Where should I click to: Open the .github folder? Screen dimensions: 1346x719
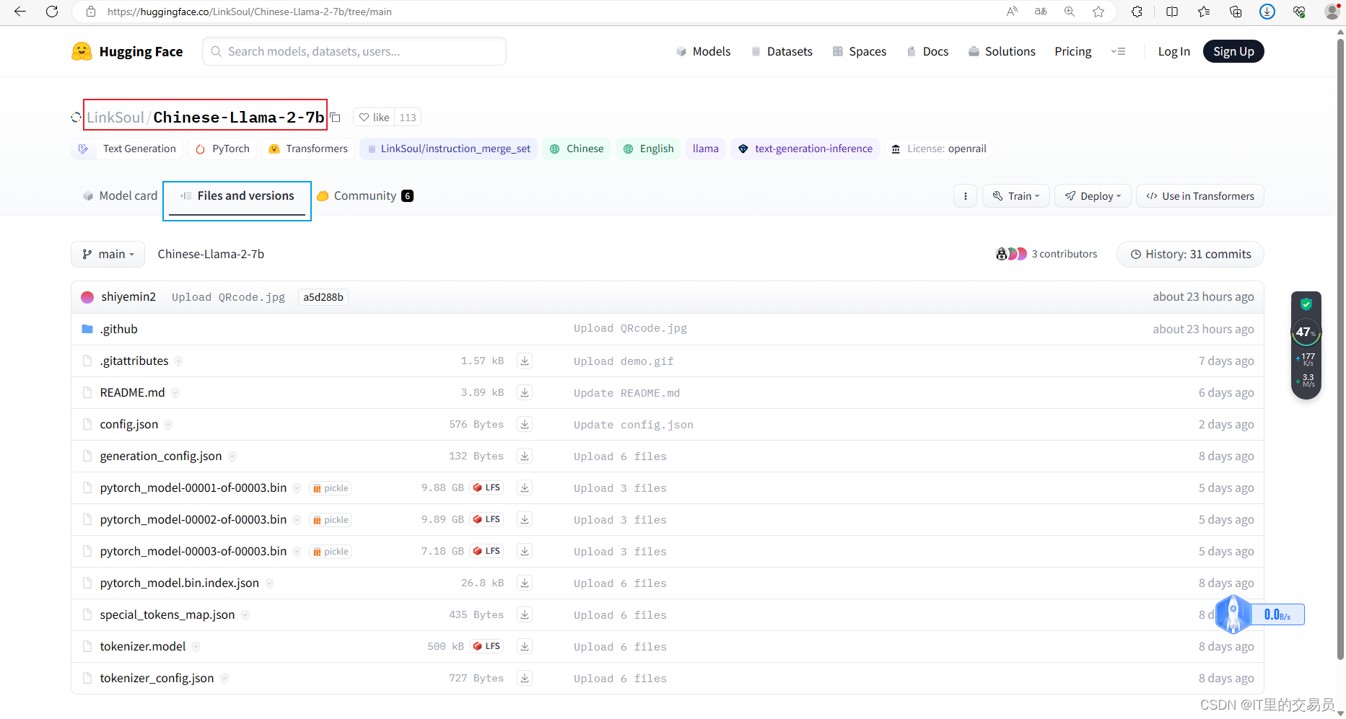point(118,329)
